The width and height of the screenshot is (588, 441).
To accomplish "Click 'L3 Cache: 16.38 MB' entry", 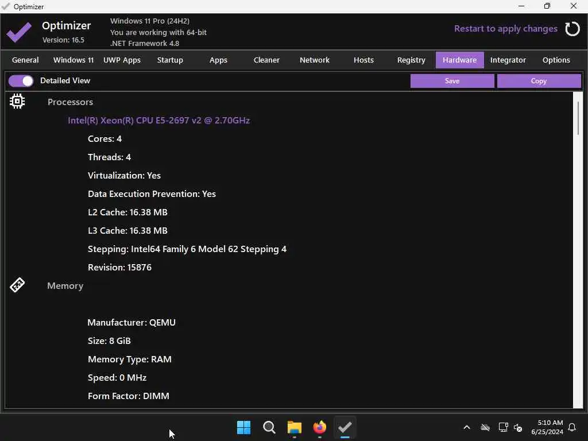I will pos(127,231).
